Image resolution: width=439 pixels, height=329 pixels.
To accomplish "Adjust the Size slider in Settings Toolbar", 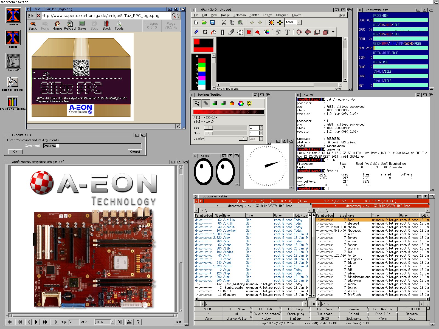I will point(226,127).
